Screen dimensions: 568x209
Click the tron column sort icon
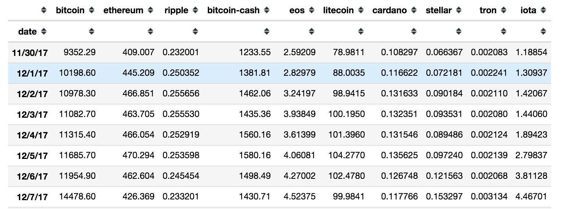click(x=504, y=11)
